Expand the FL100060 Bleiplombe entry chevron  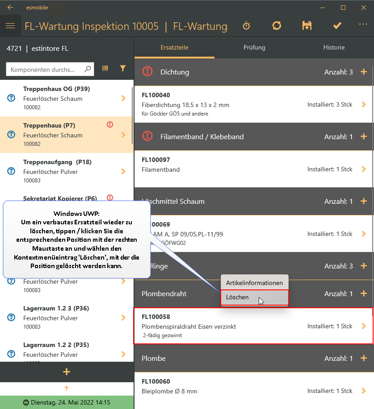363,391
